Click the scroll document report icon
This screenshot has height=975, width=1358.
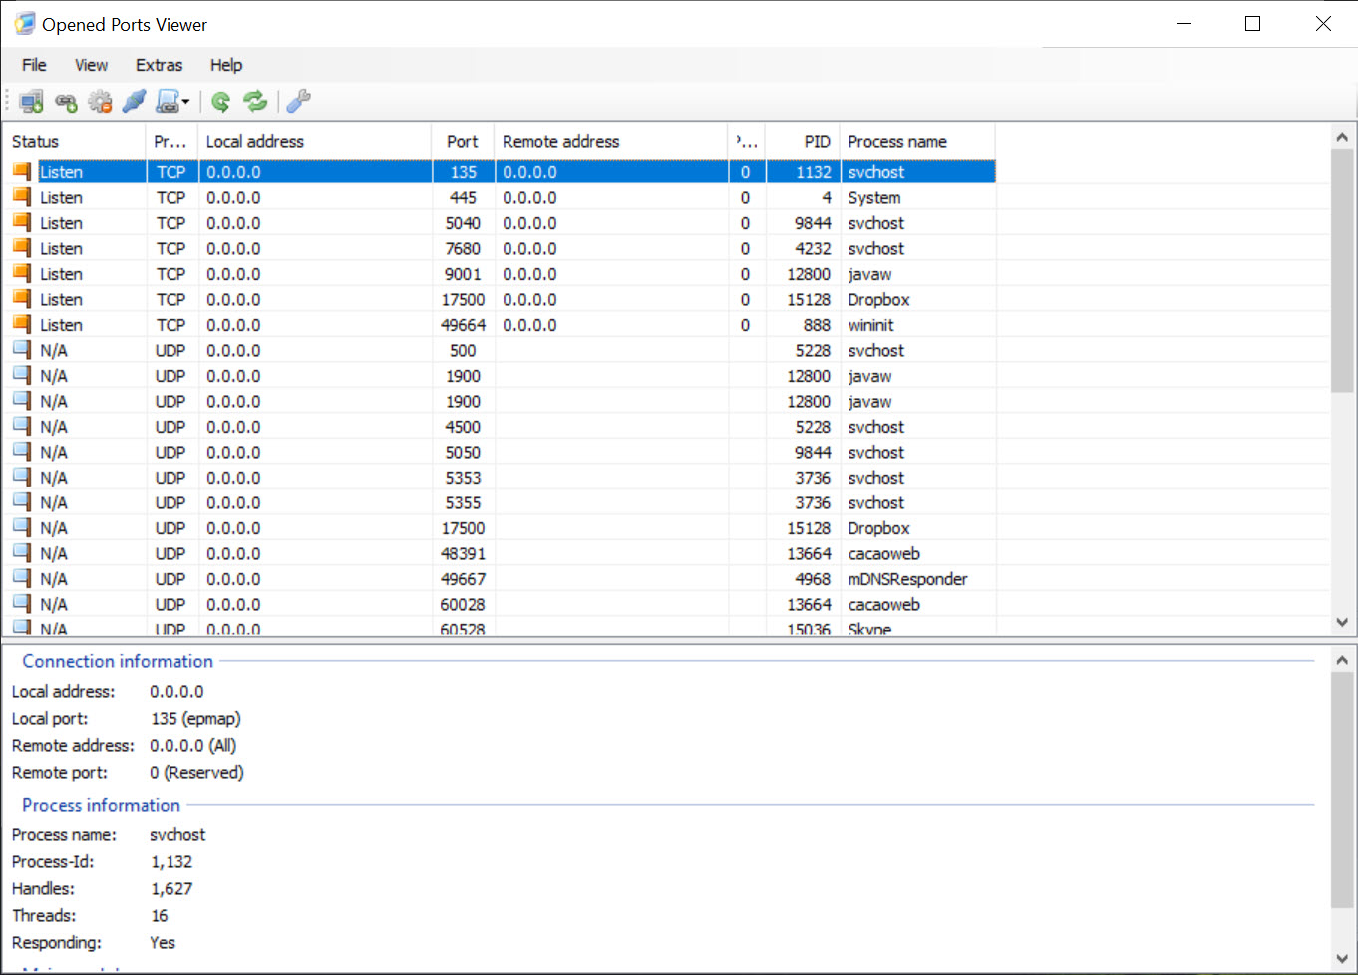coord(167,101)
